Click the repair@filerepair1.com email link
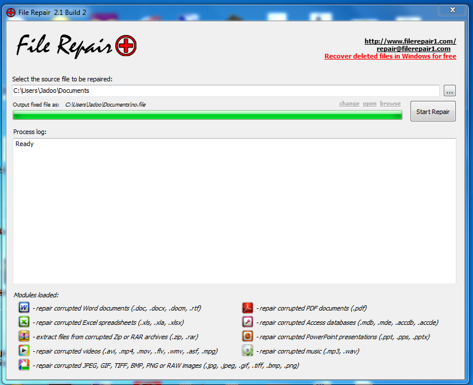This screenshot has height=385, width=473. (413, 49)
